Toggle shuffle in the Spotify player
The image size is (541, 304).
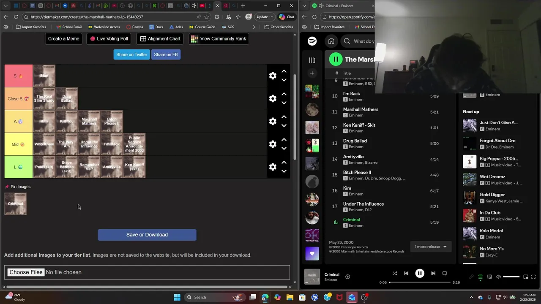coord(395,274)
